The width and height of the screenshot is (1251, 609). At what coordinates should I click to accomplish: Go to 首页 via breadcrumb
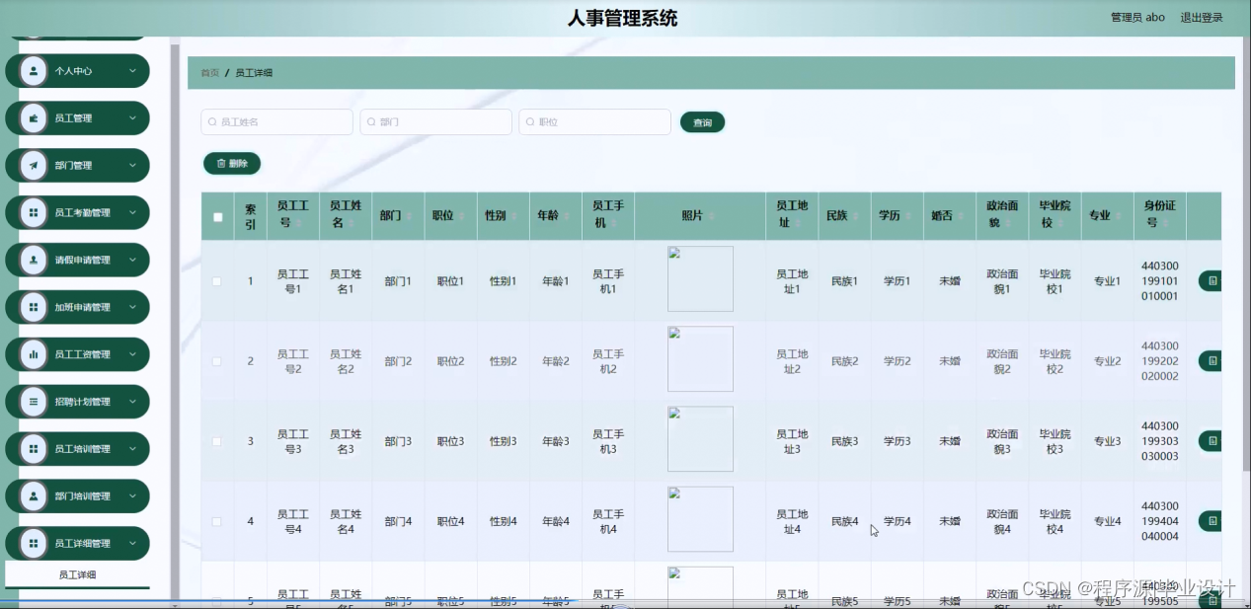(210, 73)
